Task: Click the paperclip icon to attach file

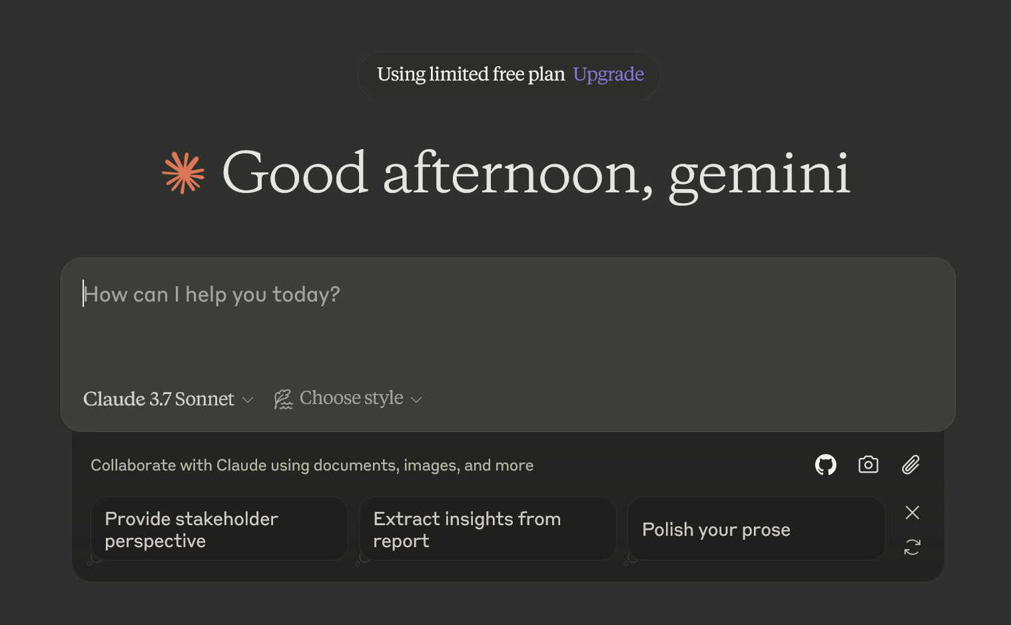Action: [911, 465]
